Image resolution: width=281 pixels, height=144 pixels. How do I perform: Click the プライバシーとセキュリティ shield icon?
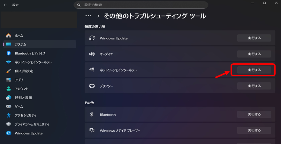click(x=9, y=124)
